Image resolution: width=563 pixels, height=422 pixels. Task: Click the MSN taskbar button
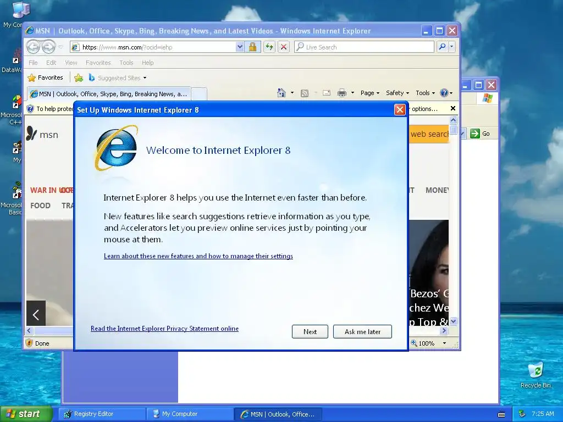tap(278, 414)
